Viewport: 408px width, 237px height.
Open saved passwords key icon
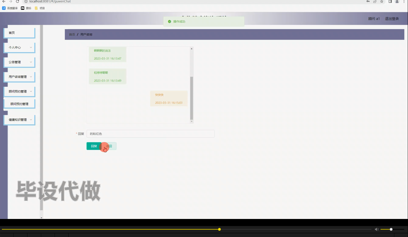click(368, 2)
